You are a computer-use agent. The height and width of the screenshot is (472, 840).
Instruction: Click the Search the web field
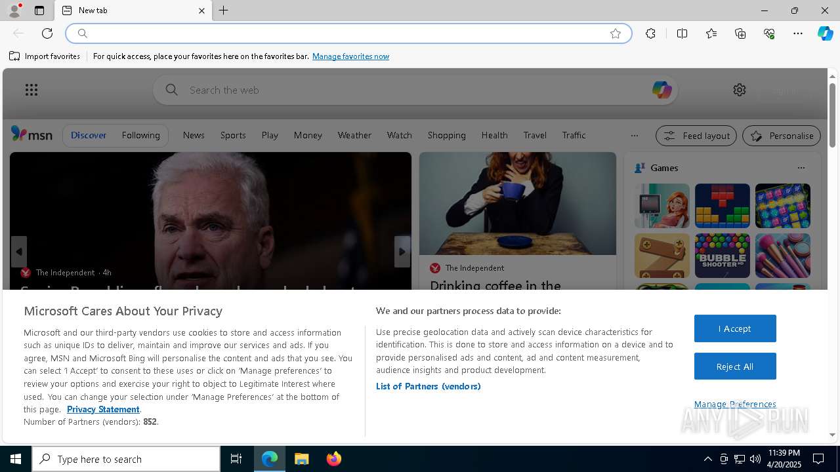click(415, 90)
